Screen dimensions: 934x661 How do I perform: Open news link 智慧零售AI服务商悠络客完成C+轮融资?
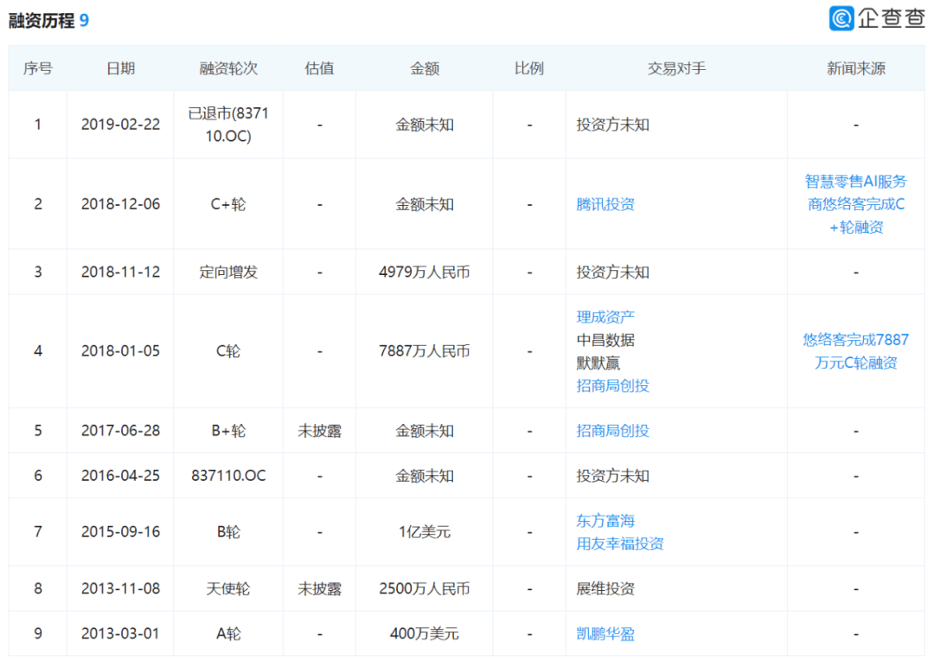tap(856, 204)
